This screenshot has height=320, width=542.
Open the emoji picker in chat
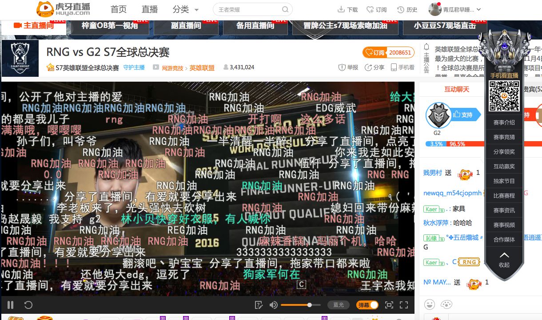[429, 304]
